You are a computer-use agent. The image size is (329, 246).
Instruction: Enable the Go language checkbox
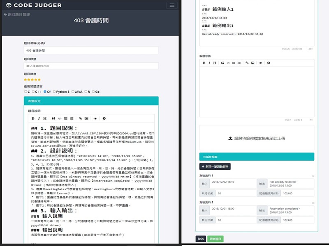tap(93, 91)
